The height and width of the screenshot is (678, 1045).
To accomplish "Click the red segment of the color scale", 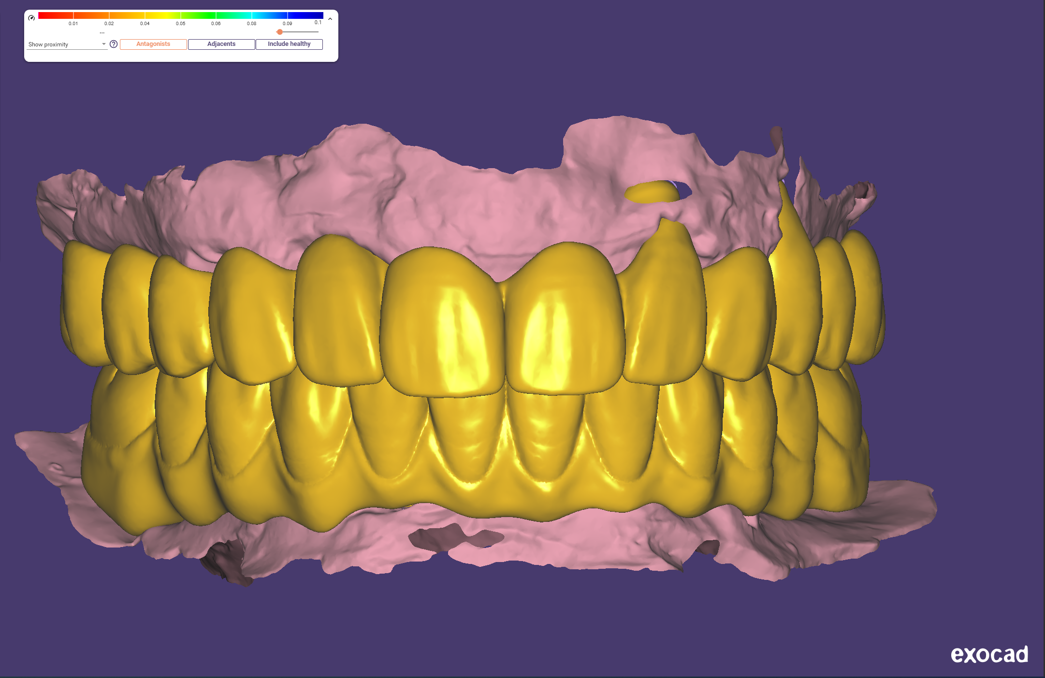I will tap(56, 15).
